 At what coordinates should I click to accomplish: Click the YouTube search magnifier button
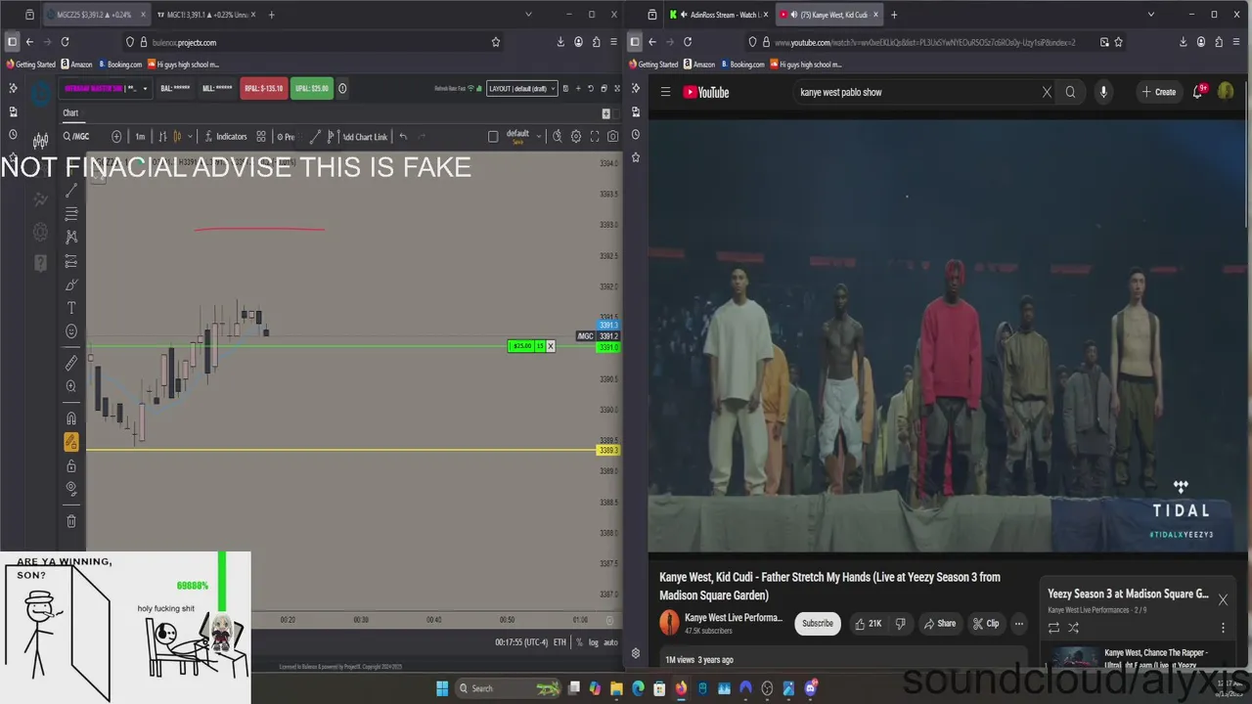pos(1070,92)
